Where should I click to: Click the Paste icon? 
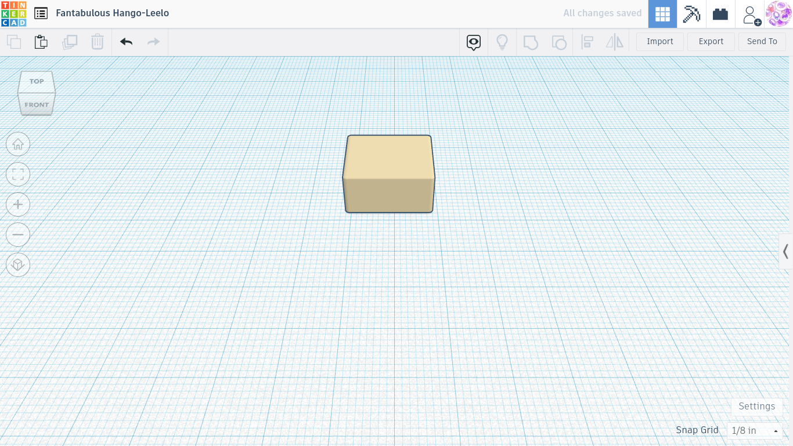[x=41, y=42]
